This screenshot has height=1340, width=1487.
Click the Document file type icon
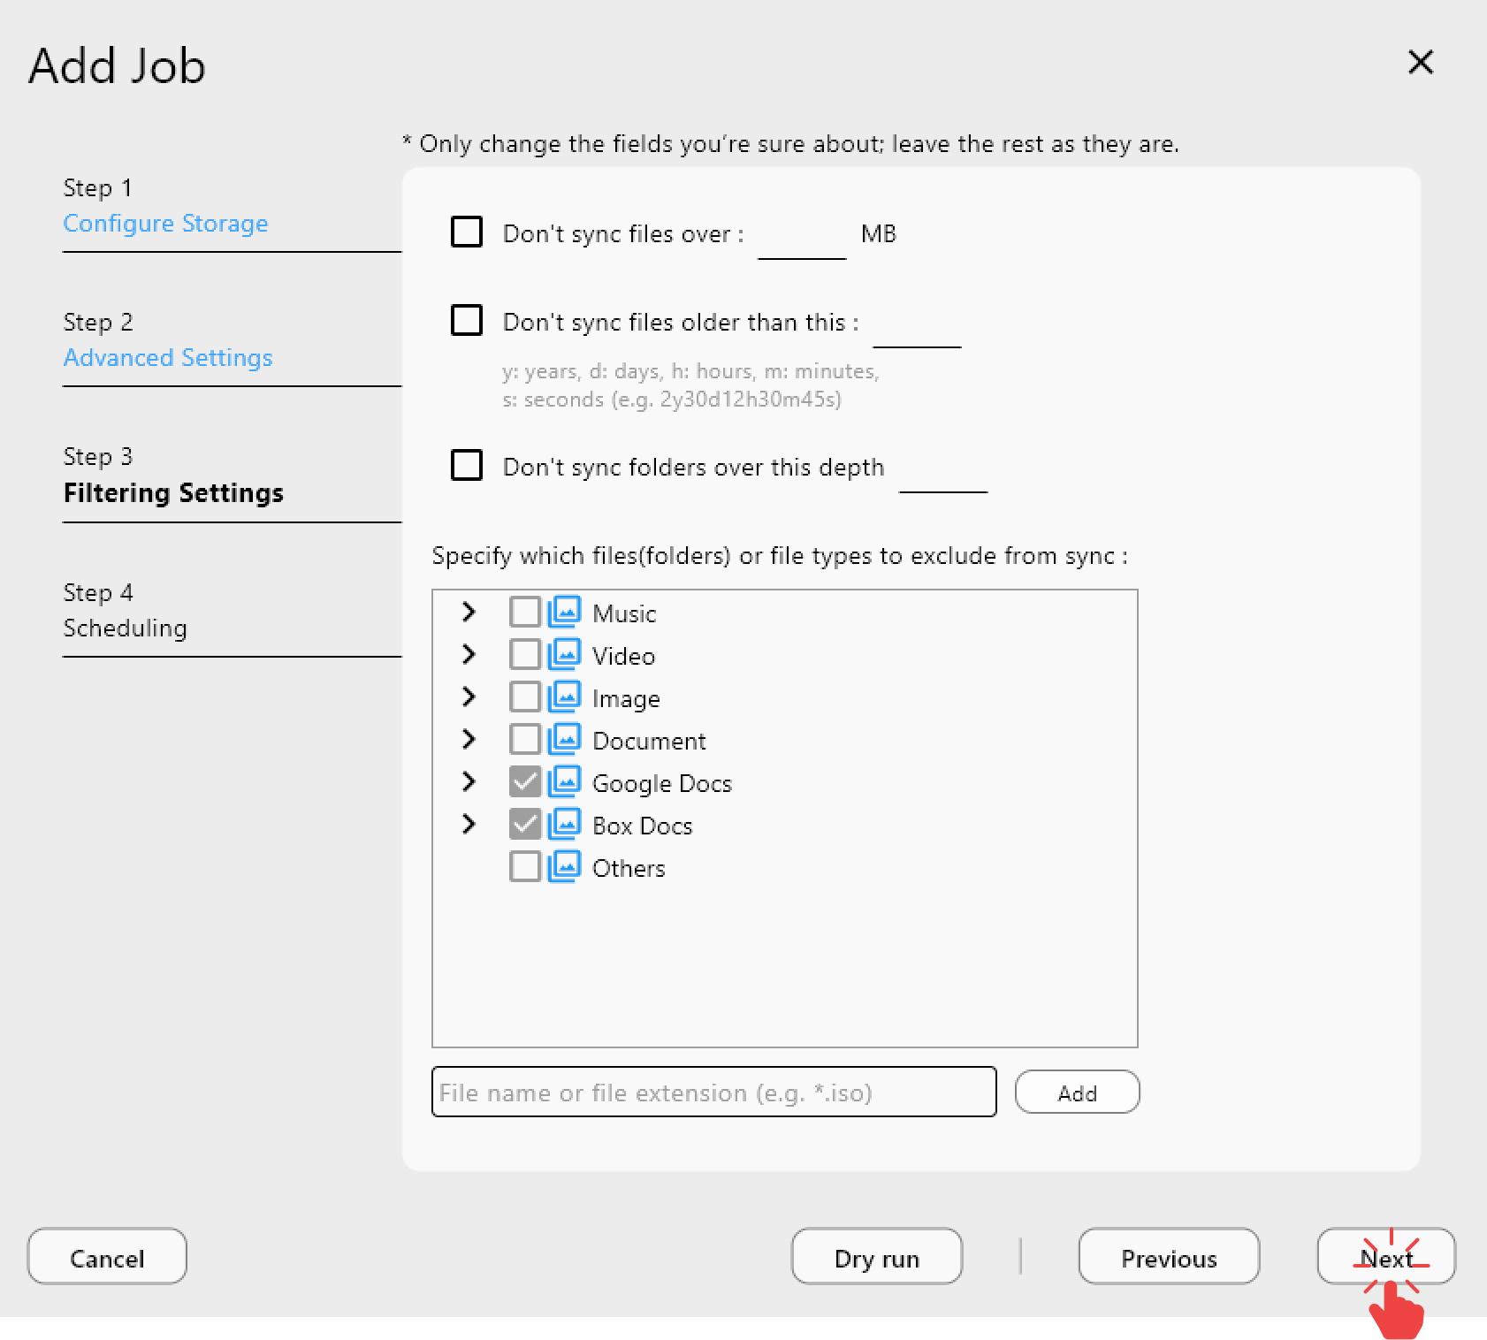click(565, 739)
